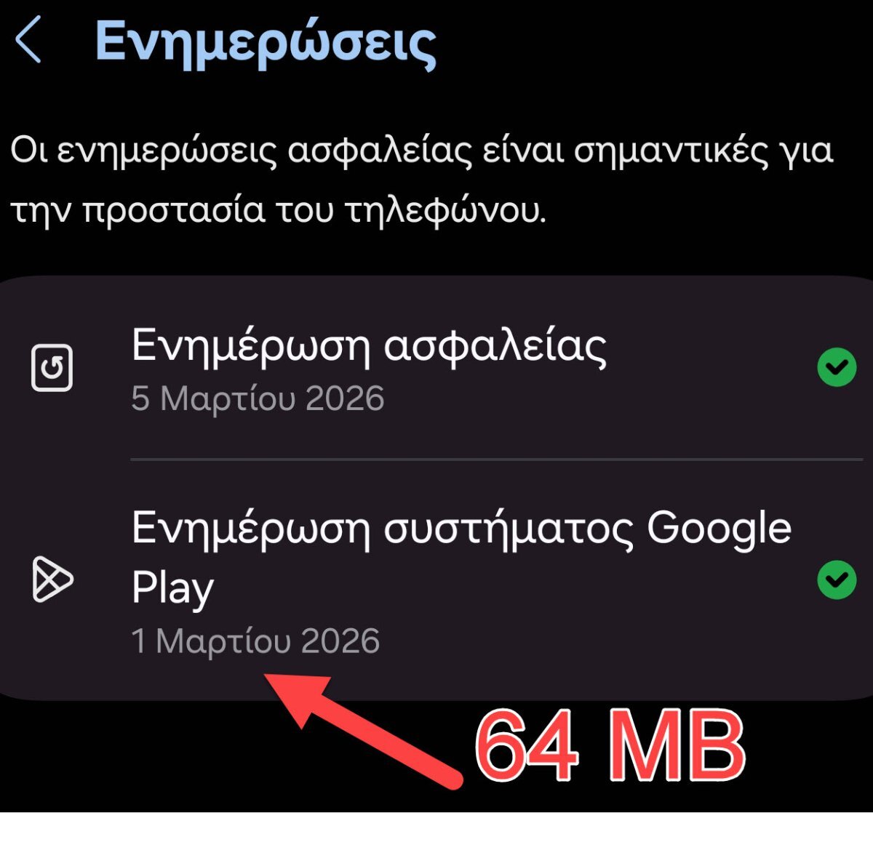Viewport: 873px width, 850px height.
Task: Select the 5 Μαρτίου 2026 date text
Action: (x=258, y=398)
